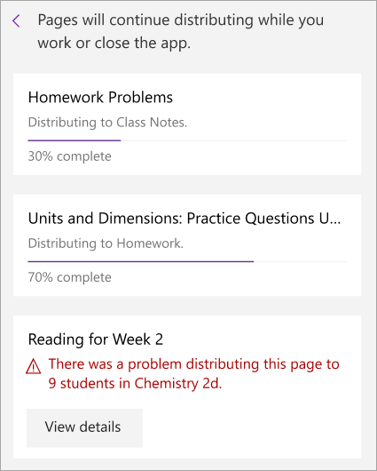Select the Homework Problems card background
Image resolution: width=377 pixels, height=471 pixels.
tap(187, 124)
